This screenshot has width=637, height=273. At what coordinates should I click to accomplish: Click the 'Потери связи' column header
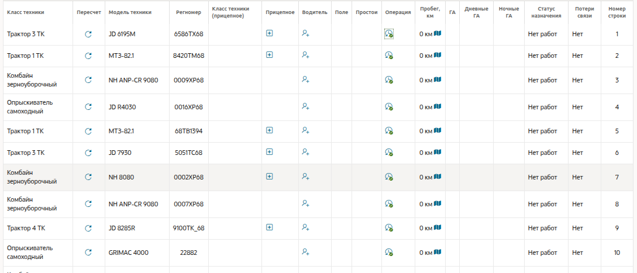(x=583, y=12)
